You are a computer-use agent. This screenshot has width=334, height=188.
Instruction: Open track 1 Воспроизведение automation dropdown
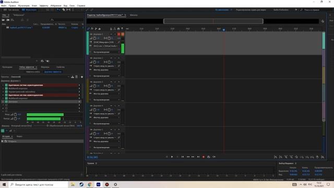point(106,52)
